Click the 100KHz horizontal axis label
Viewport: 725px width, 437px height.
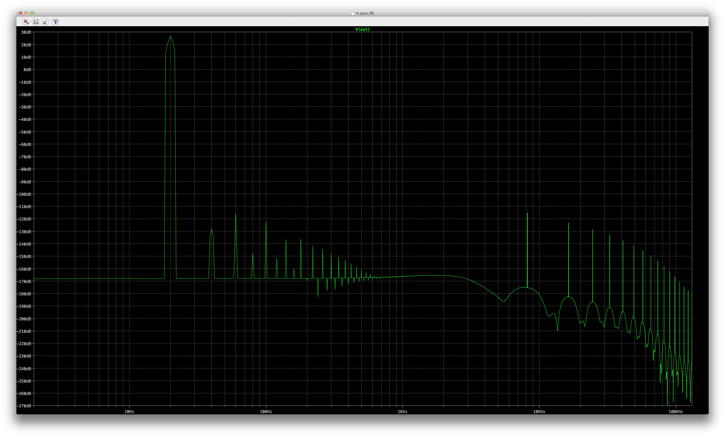click(x=675, y=412)
